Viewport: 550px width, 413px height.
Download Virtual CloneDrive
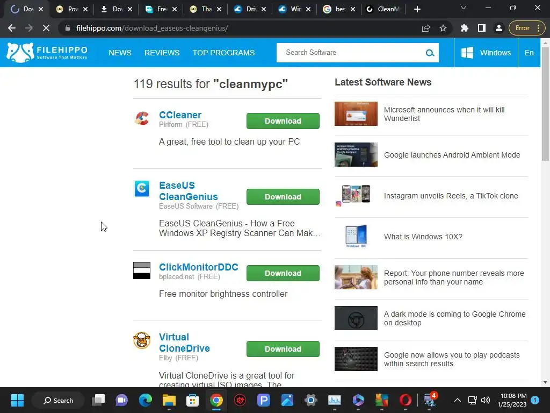click(x=283, y=348)
